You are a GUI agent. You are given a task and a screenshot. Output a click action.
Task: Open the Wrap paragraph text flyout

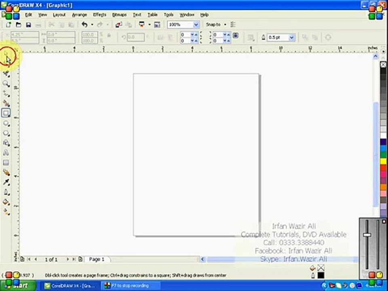(x=251, y=37)
